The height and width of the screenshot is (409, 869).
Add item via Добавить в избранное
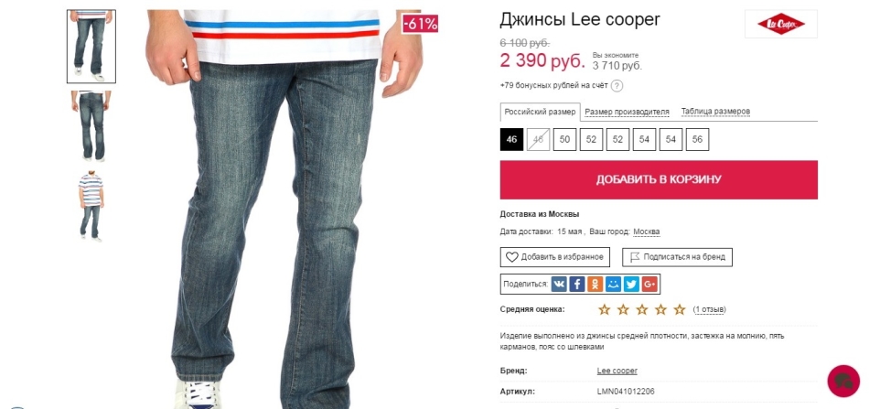coord(554,257)
